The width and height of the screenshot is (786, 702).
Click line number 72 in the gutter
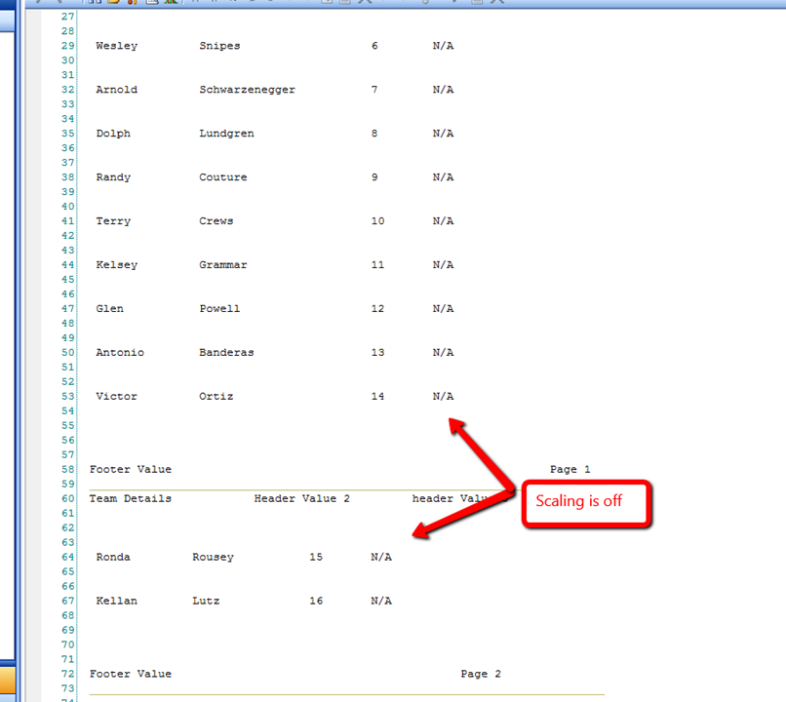(x=68, y=675)
